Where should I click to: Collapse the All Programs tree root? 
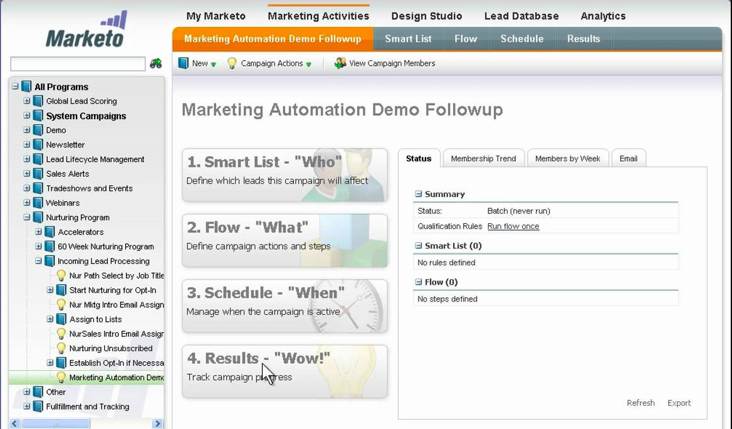(15, 87)
